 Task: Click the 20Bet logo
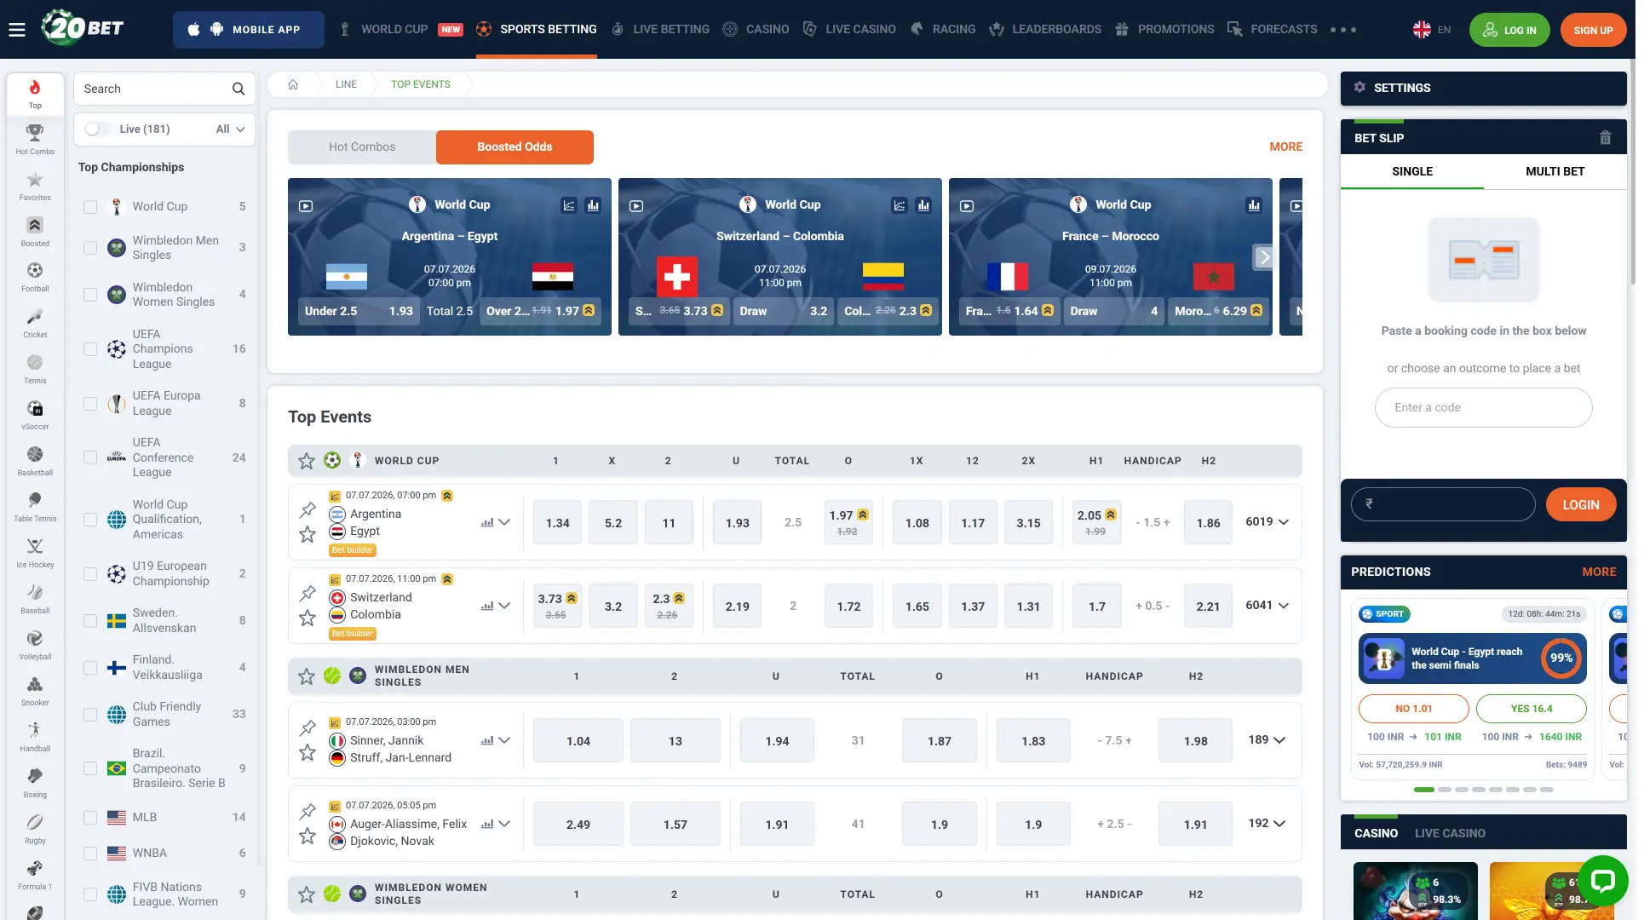pos(83,28)
